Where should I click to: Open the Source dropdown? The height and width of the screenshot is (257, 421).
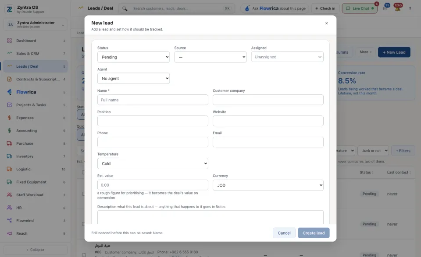(210, 57)
